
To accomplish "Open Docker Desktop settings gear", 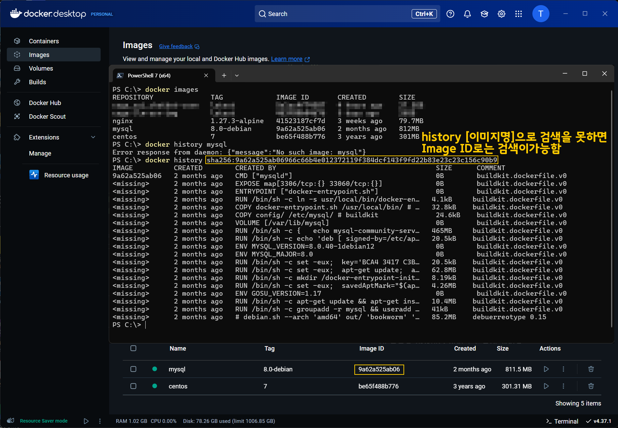I will click(501, 14).
